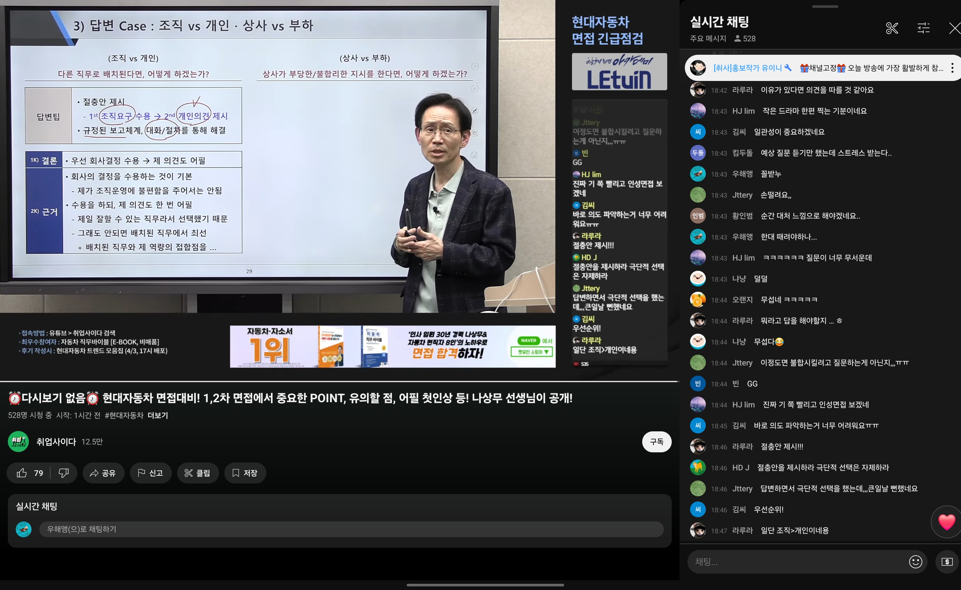Image resolution: width=961 pixels, height=590 pixels.
Task: Subscribe with the 구독 button
Action: click(x=657, y=442)
